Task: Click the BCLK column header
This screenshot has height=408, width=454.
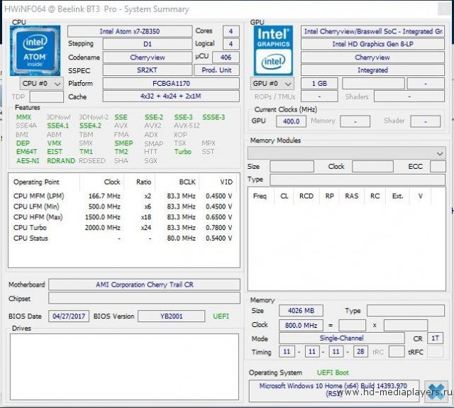Action: [187, 182]
